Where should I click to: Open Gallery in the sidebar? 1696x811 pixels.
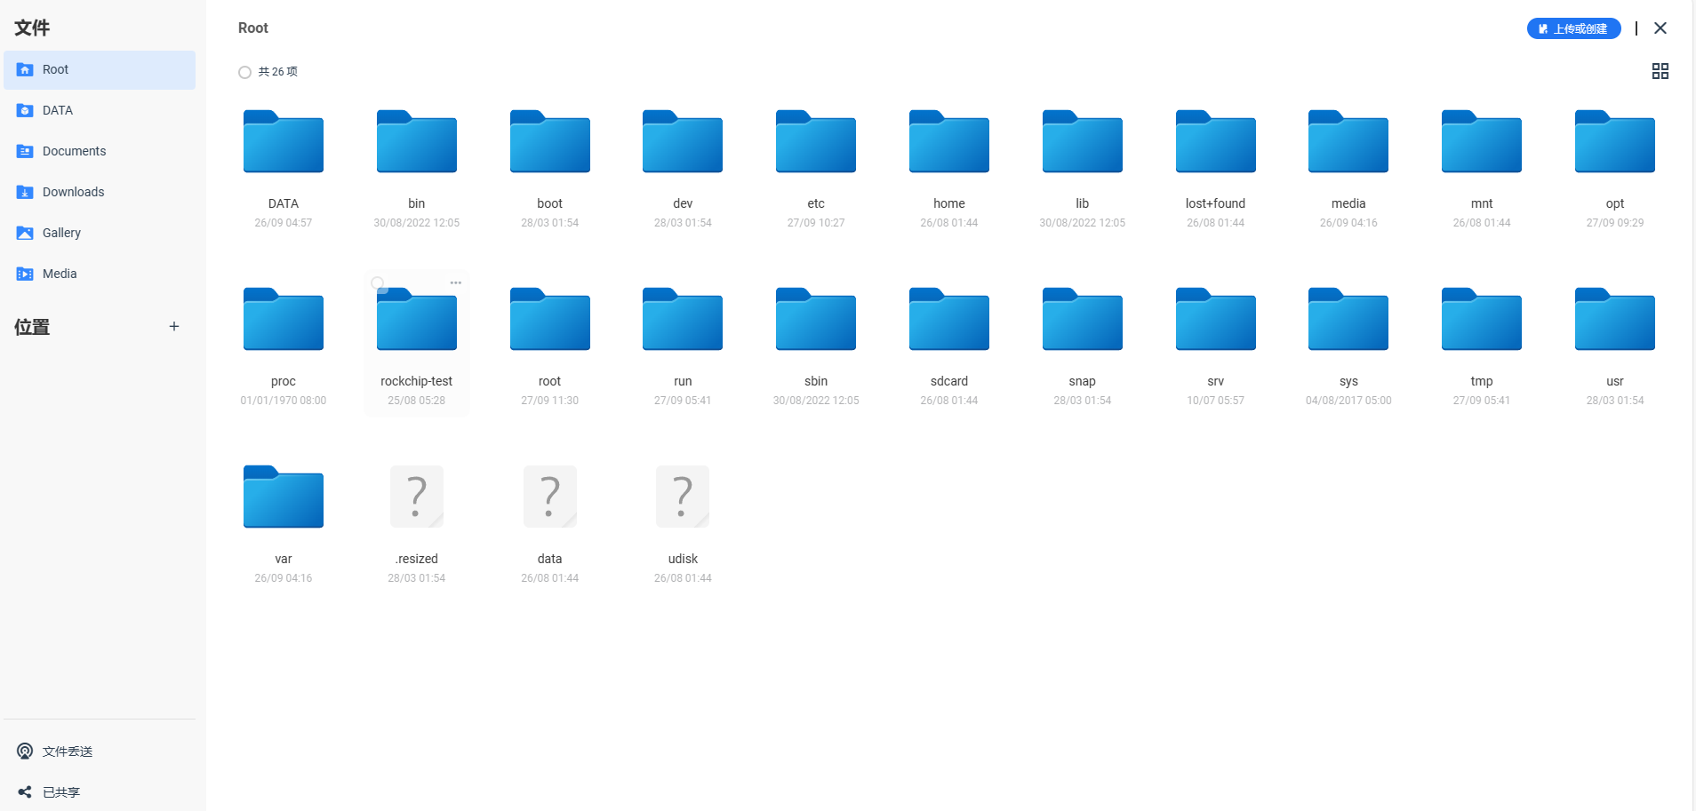pyautogui.click(x=100, y=233)
